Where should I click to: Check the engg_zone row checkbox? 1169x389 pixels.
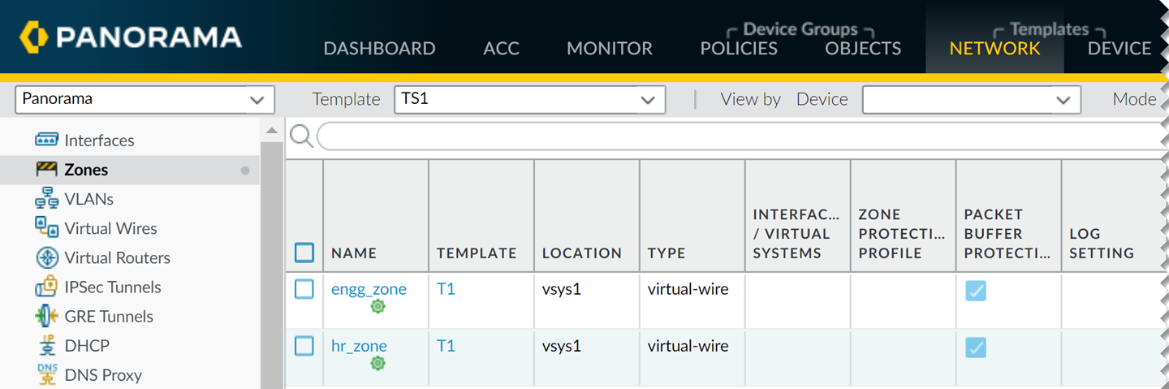304,289
